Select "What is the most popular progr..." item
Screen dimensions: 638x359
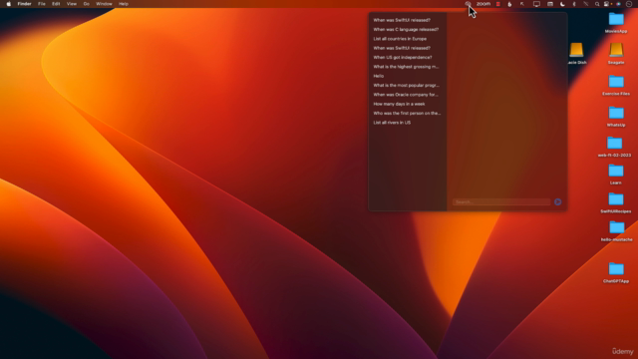click(x=406, y=86)
